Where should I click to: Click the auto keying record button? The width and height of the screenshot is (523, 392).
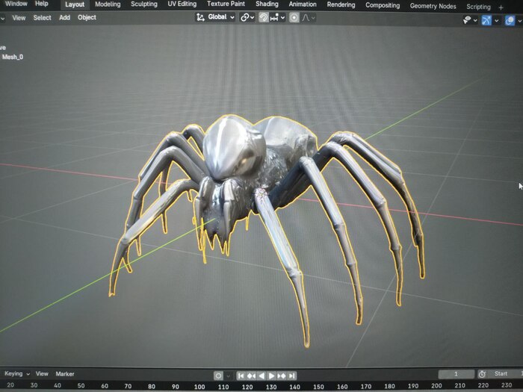click(218, 376)
